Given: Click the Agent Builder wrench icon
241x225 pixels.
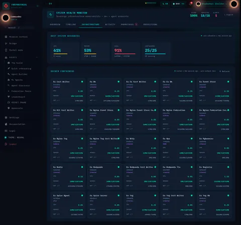Looking at the screenshot, I should pos(9,74).
